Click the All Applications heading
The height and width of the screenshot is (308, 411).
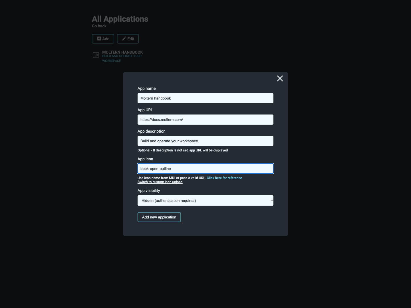tap(120, 19)
